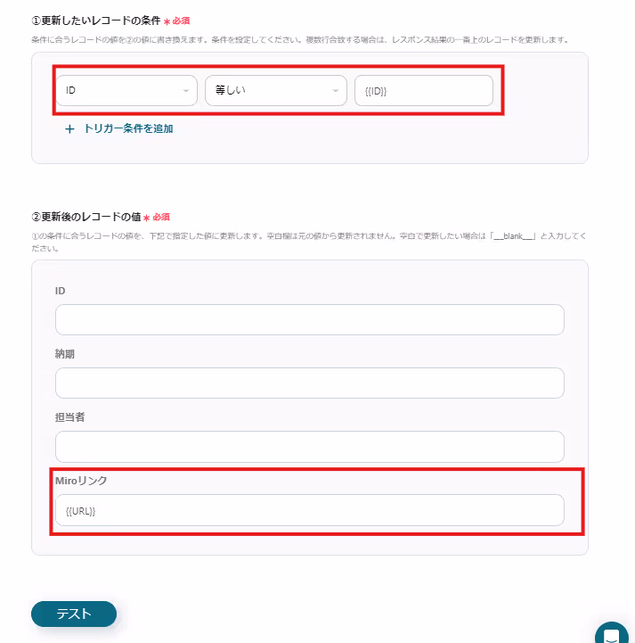Click the テスト button
Screen dimensions: 635x643
coord(74,614)
